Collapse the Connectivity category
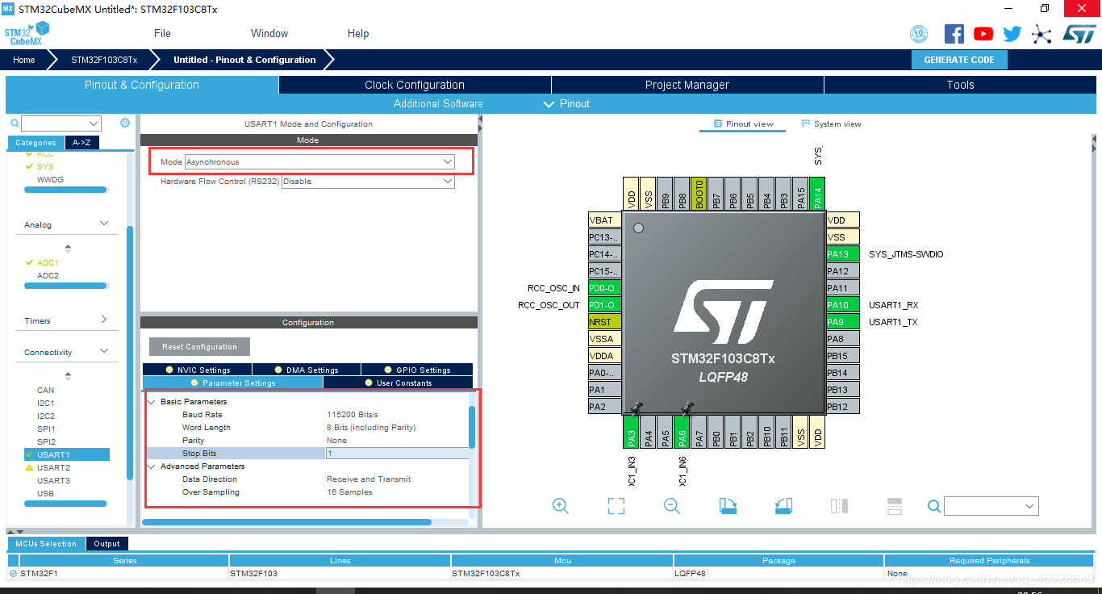This screenshot has height=594, width=1102. point(104,351)
